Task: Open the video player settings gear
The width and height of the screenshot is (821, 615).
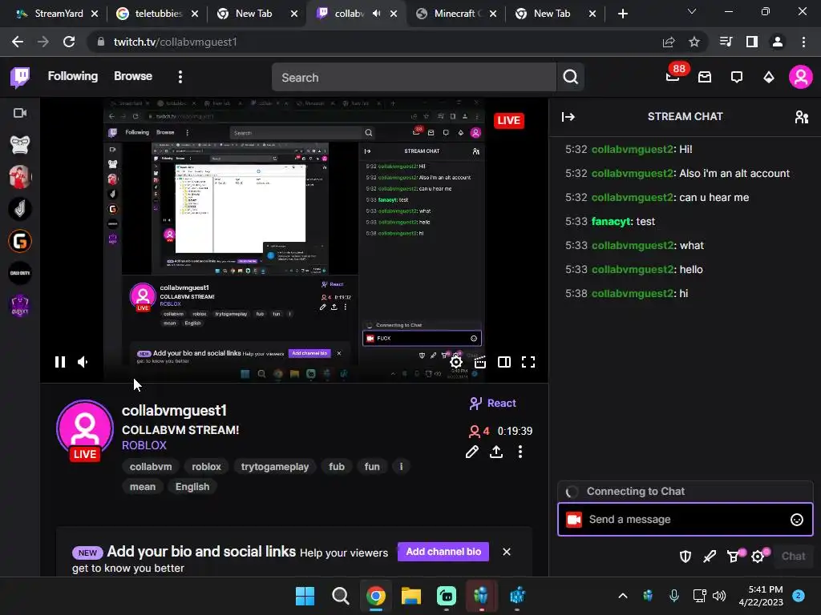Action: click(456, 362)
